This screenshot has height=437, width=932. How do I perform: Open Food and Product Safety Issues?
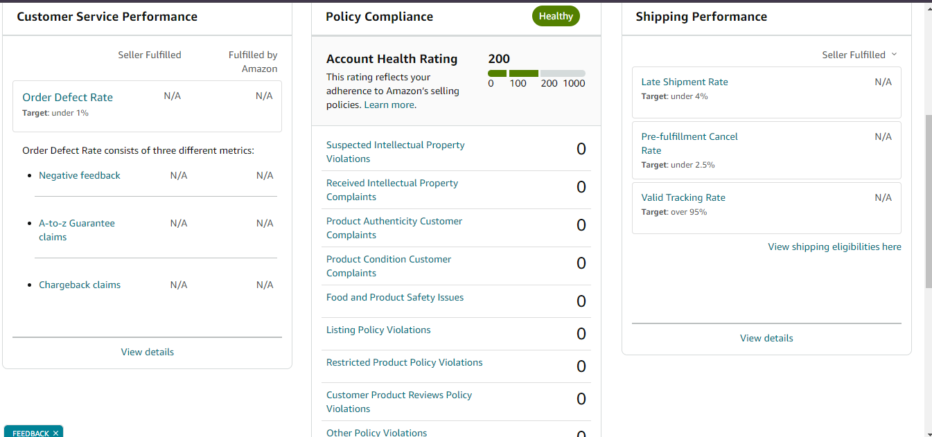(x=395, y=298)
